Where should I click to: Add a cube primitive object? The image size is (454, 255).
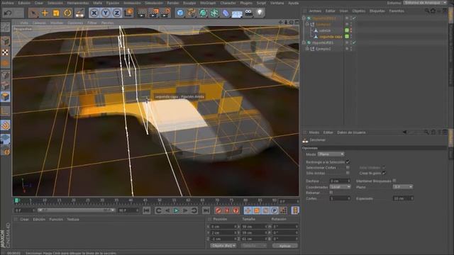point(180,13)
